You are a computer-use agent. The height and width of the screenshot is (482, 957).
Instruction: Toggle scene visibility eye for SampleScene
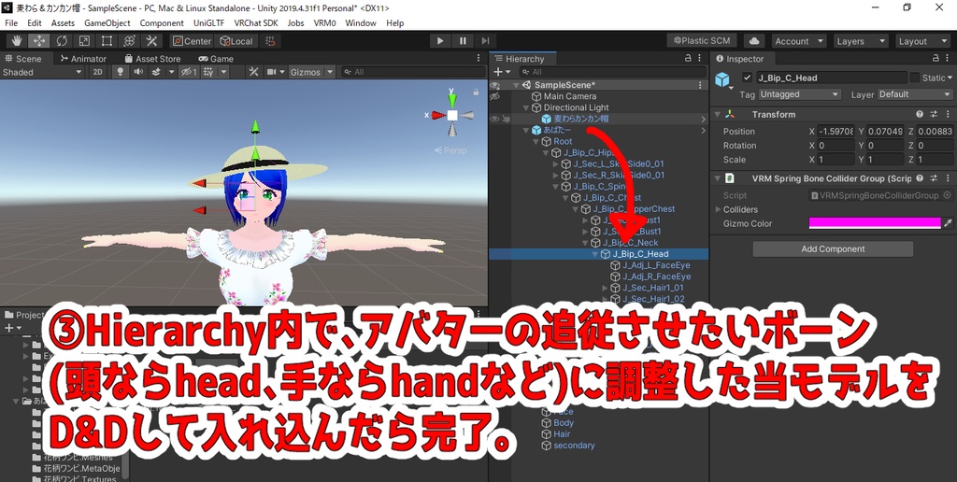click(x=495, y=85)
